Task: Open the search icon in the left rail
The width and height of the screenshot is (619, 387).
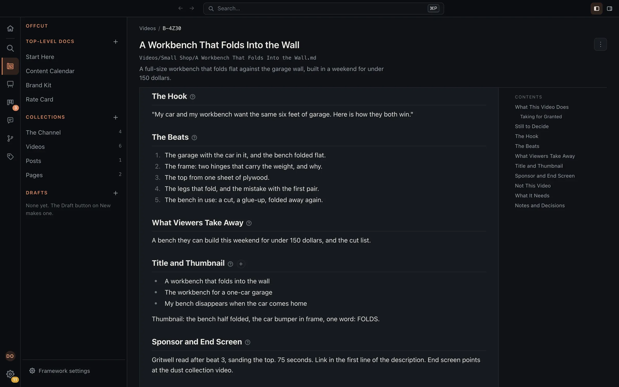Action: [10, 48]
